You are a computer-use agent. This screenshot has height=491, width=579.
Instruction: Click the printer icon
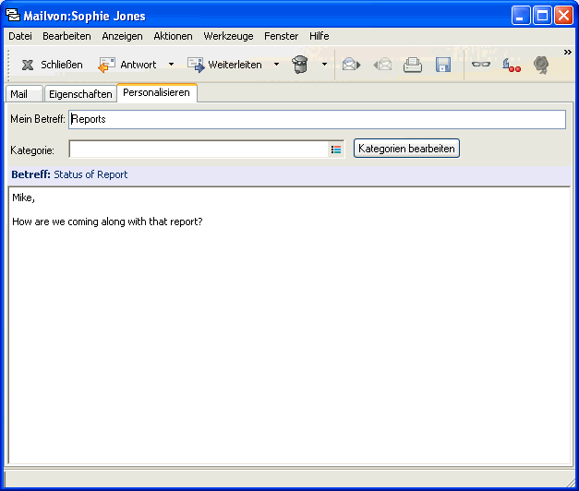point(413,65)
